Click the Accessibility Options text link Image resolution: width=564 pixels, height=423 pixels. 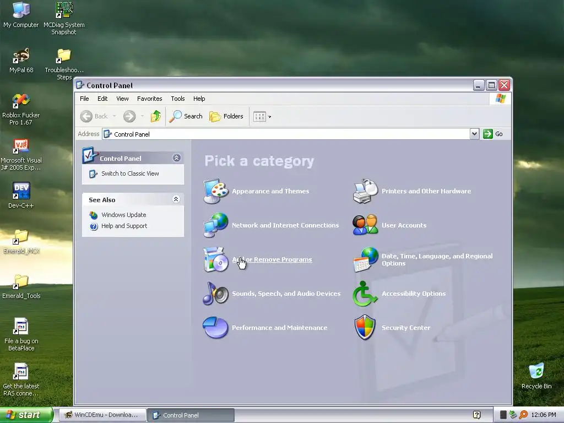coord(414,294)
